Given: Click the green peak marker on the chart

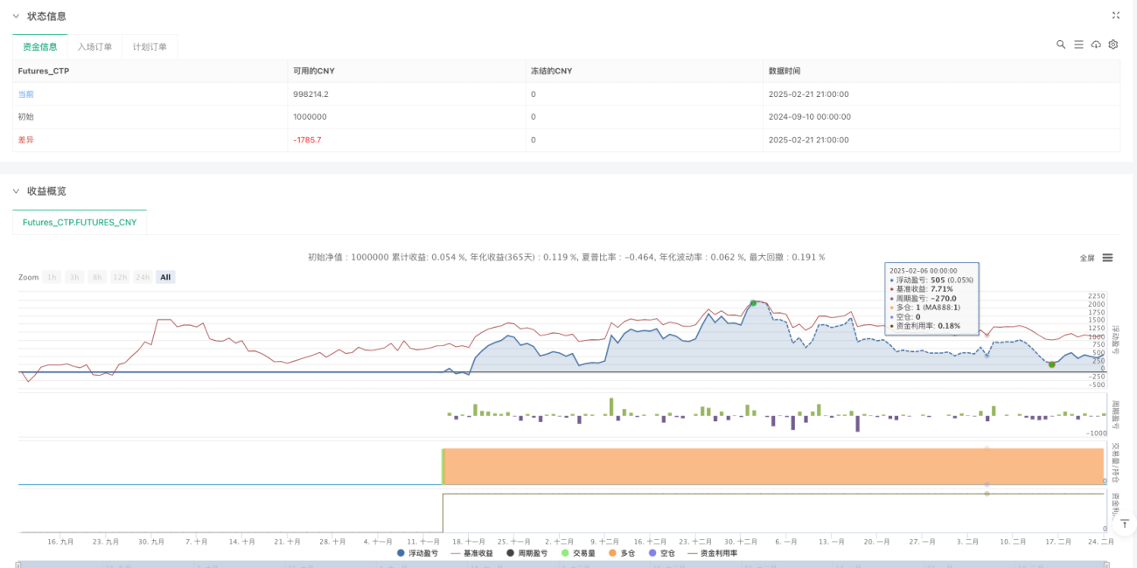Looking at the screenshot, I should pyautogui.click(x=753, y=303).
